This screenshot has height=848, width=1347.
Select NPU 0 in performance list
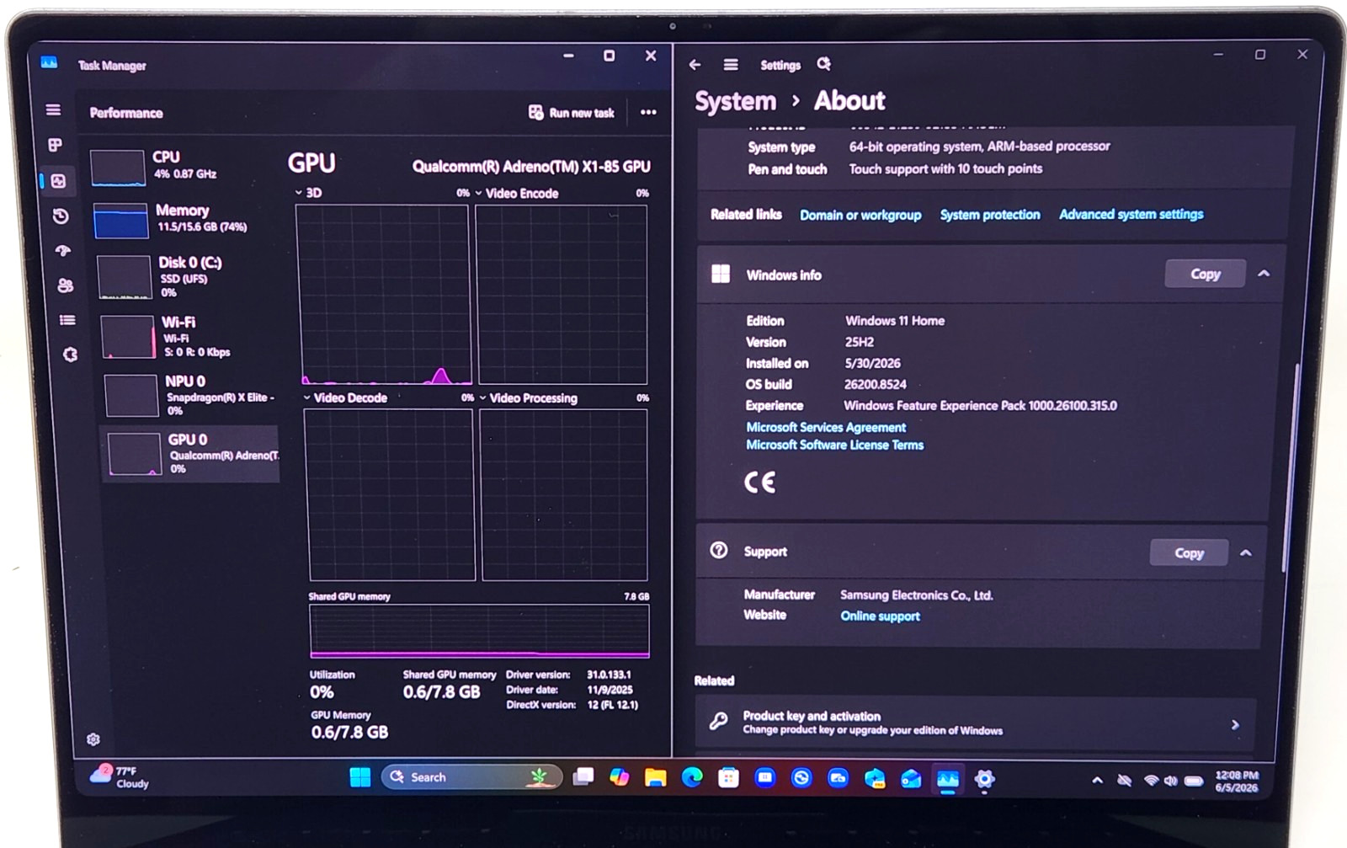click(x=191, y=395)
